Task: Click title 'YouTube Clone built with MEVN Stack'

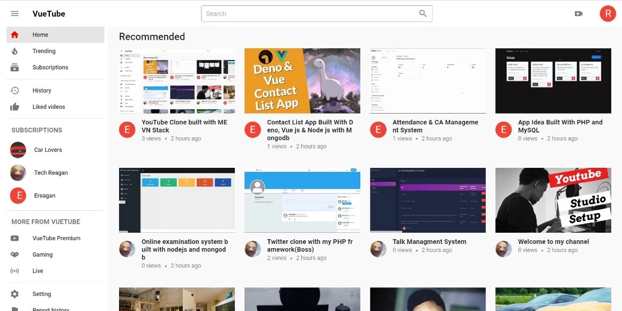Action: point(184,126)
